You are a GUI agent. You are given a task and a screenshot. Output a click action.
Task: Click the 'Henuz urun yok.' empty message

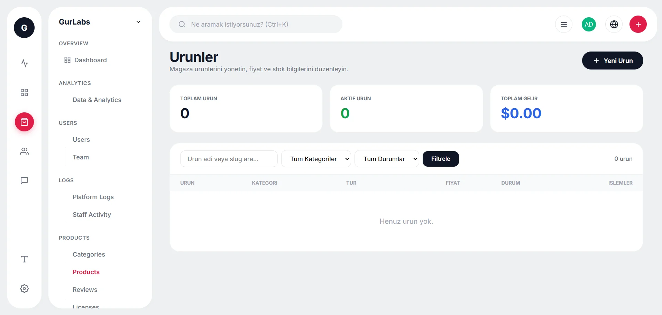tap(406, 221)
